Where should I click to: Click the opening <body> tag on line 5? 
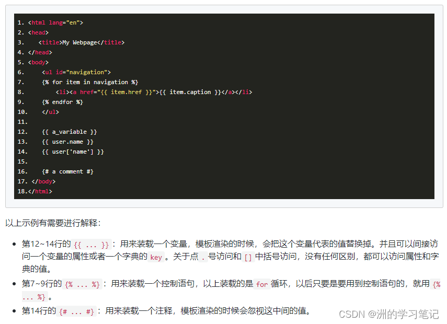39,62
